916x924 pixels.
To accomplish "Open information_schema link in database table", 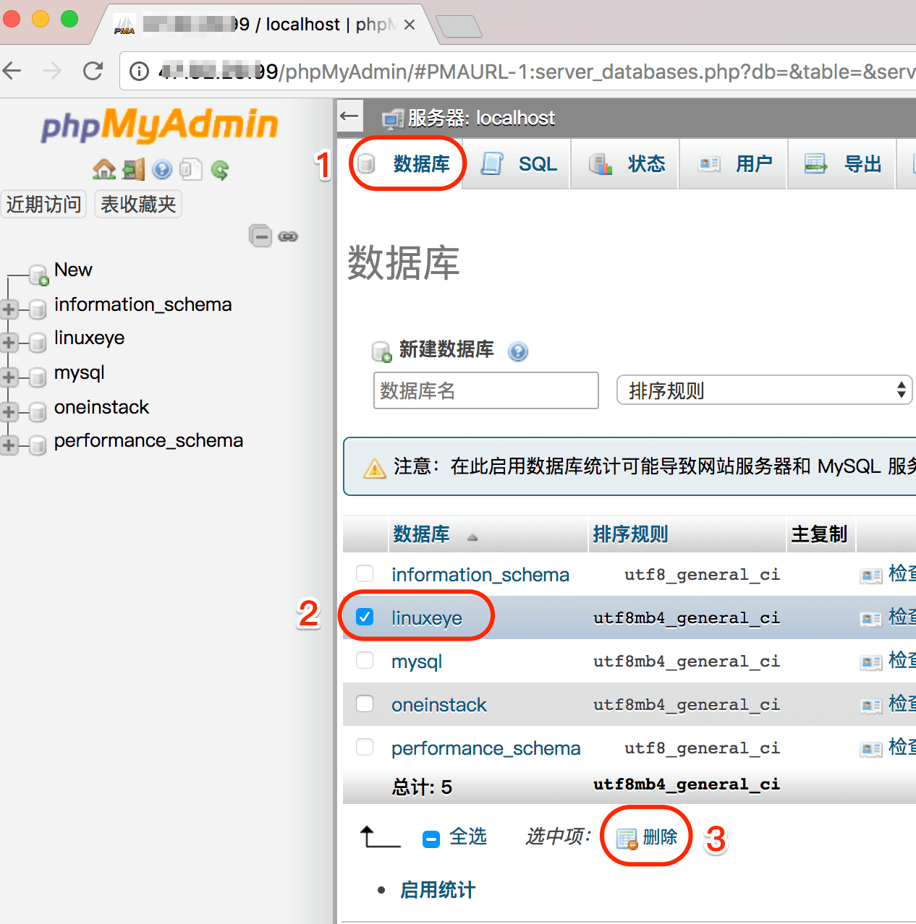I will 480,575.
